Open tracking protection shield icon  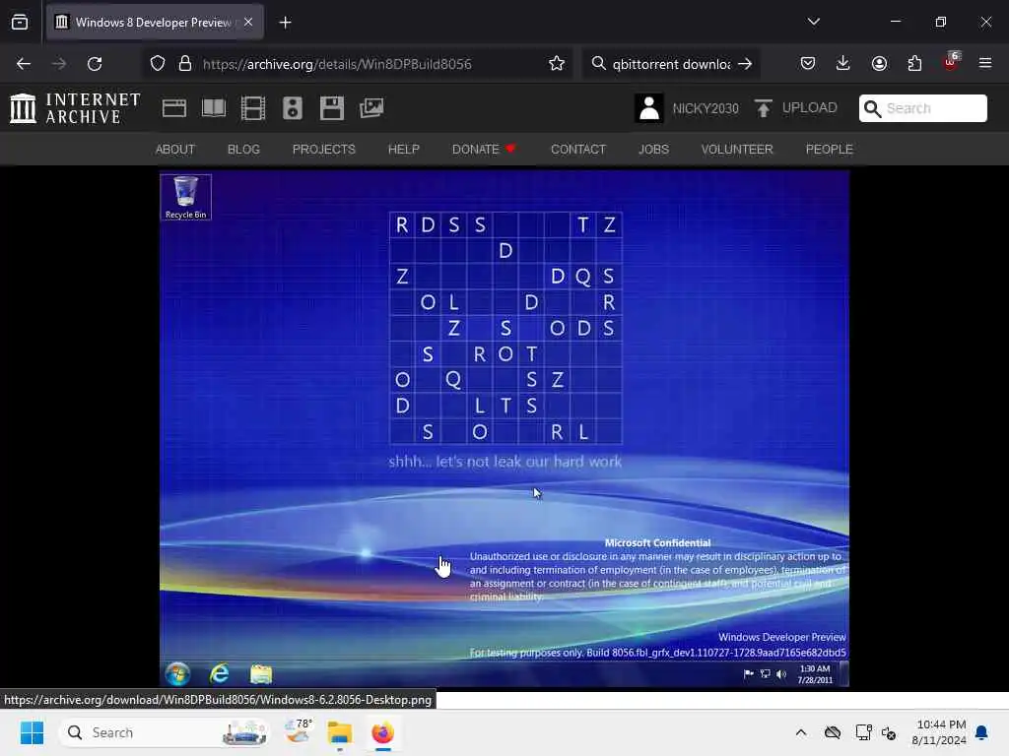pyautogui.click(x=158, y=64)
